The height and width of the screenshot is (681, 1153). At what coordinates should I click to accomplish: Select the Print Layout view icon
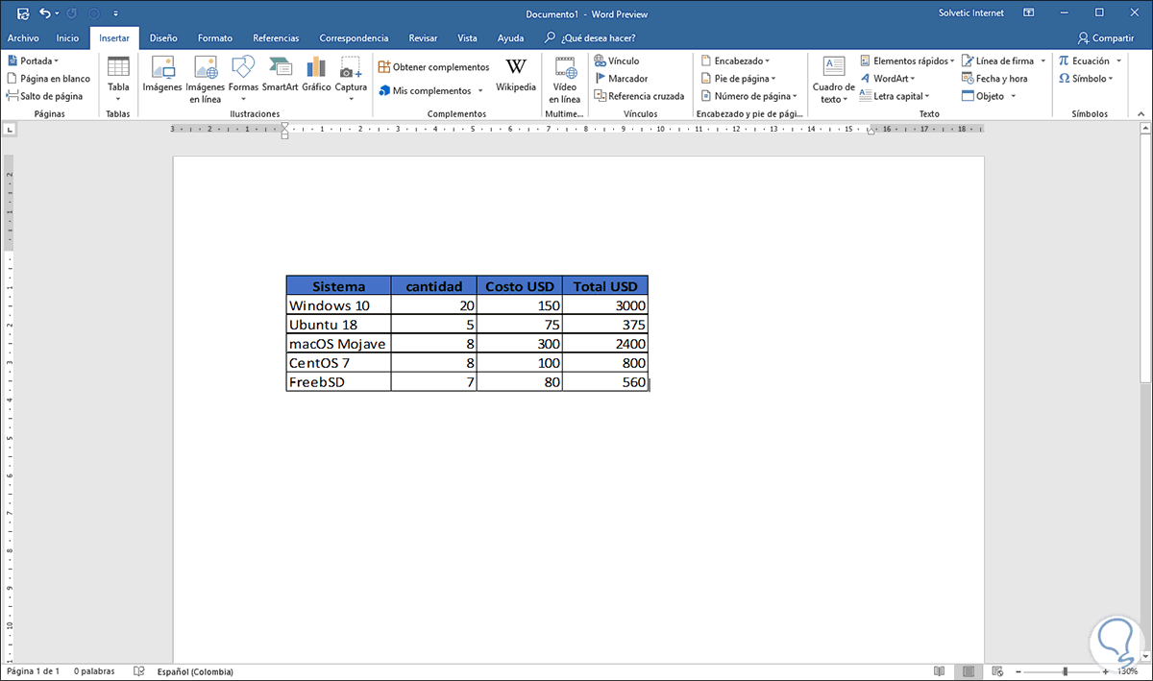click(x=969, y=671)
